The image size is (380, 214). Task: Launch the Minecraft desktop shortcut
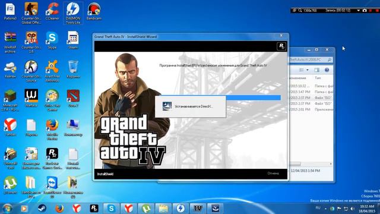[x=10, y=100]
